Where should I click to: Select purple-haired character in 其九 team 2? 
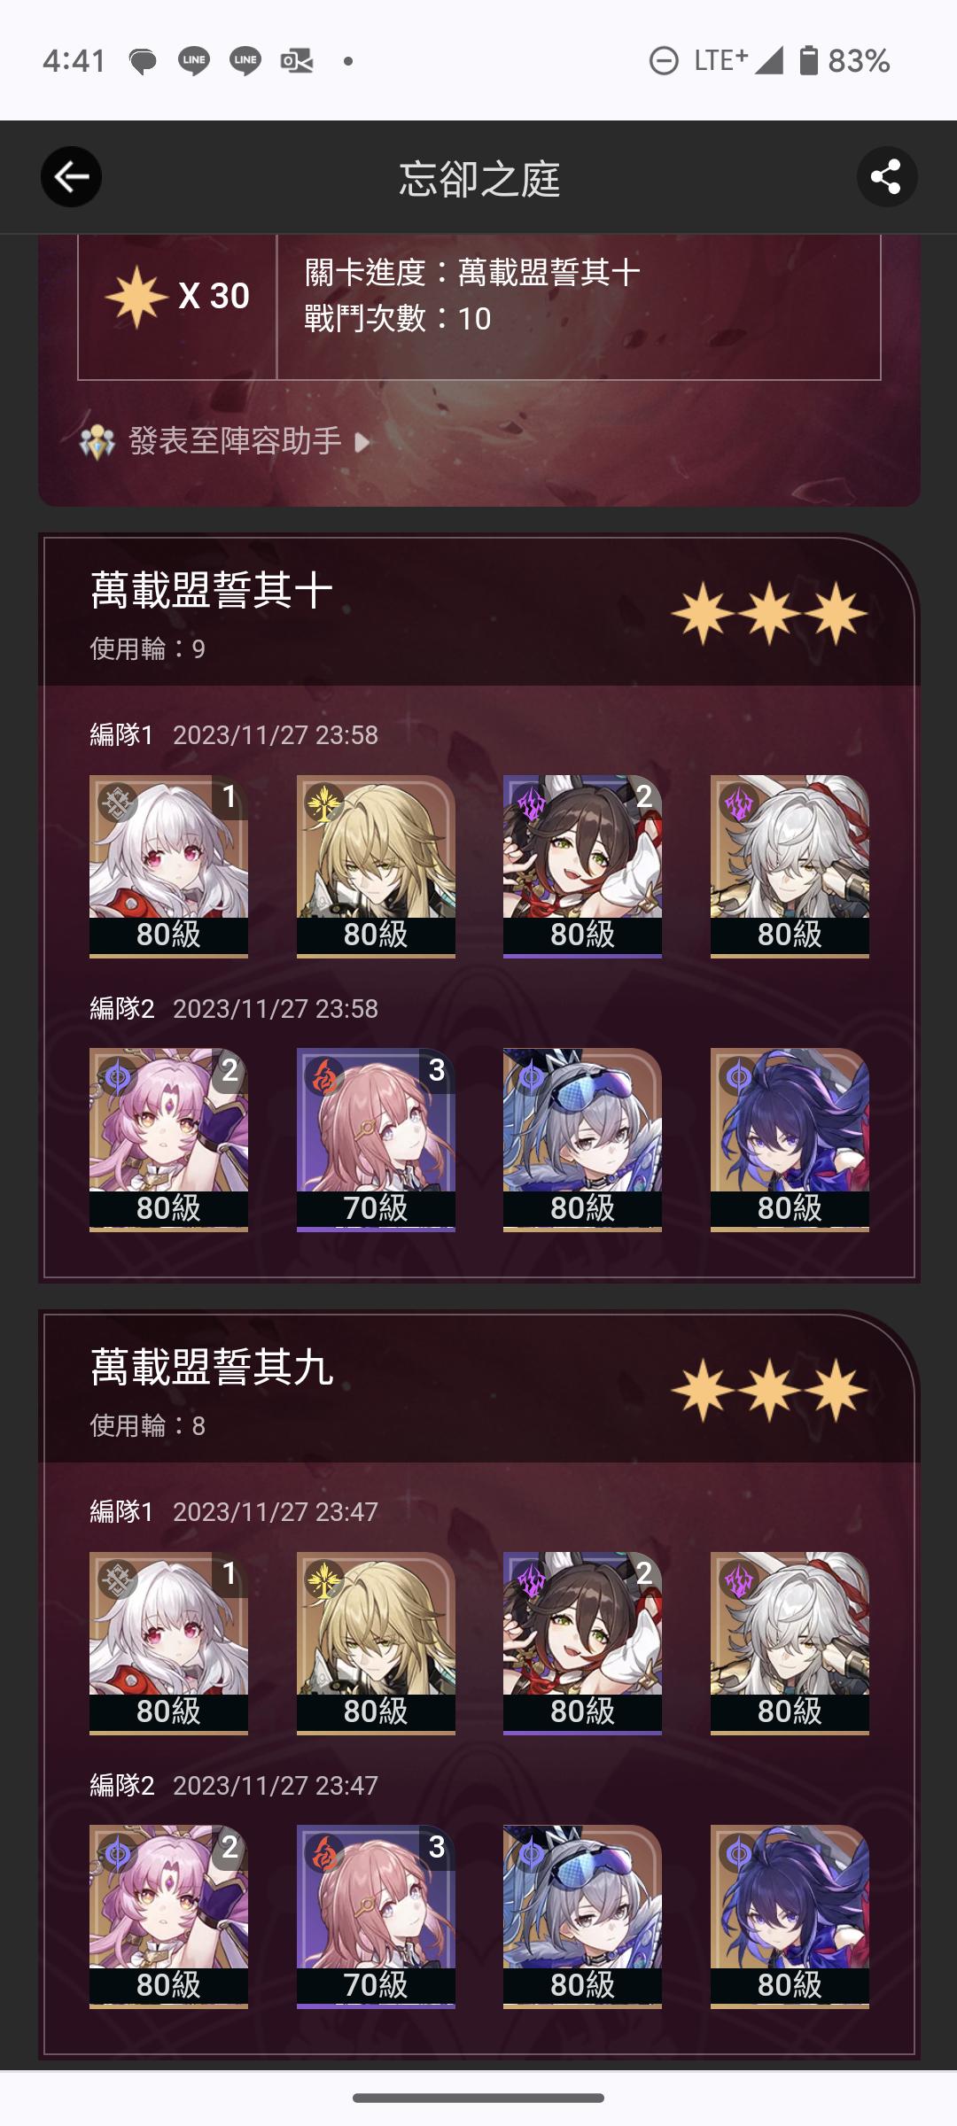coord(790,1917)
